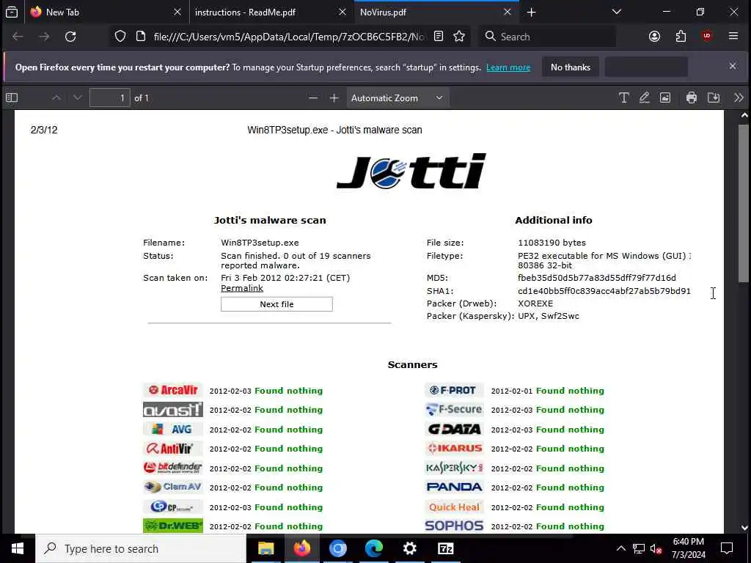Click the filename Win8TP3setup.exe text

click(260, 243)
